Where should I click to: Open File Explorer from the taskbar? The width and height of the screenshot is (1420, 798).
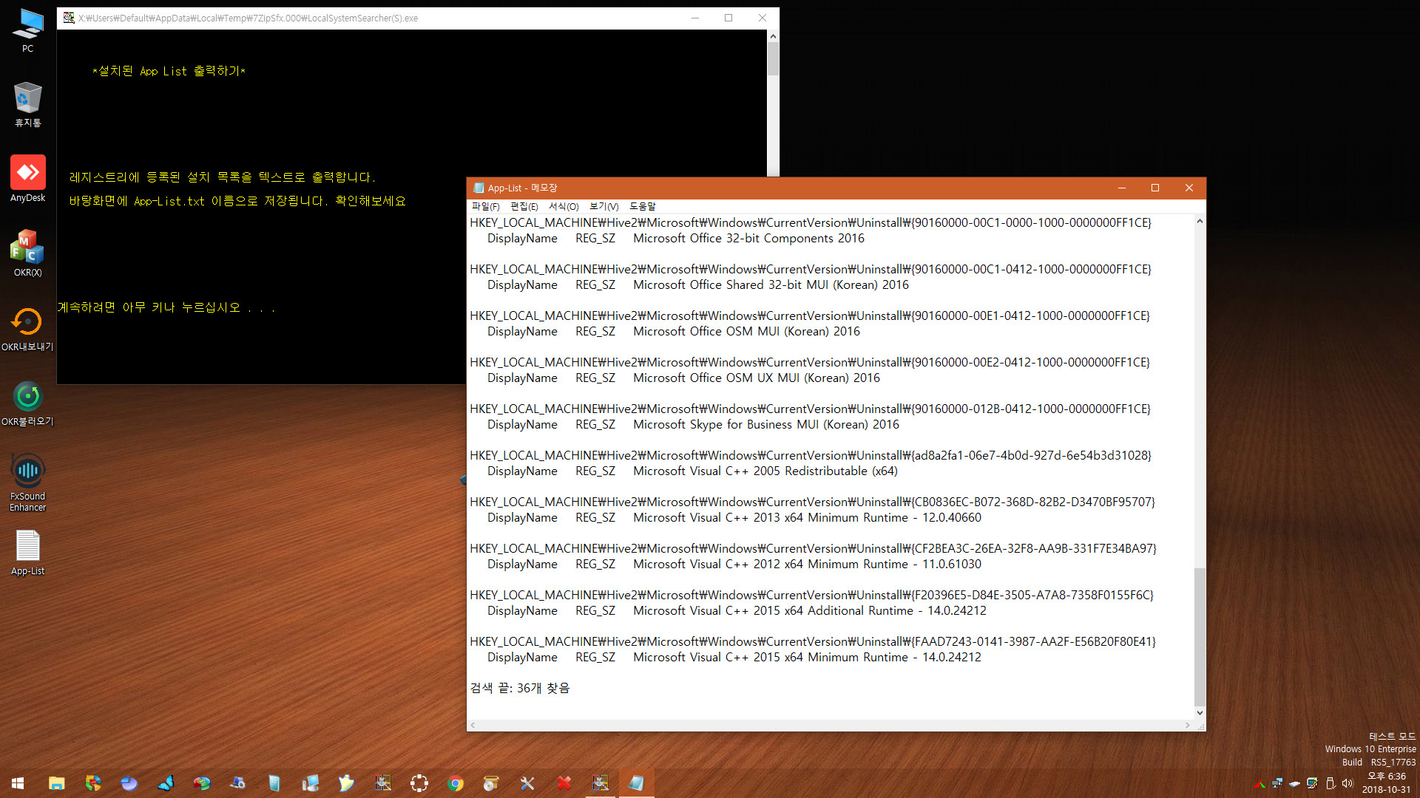tap(57, 783)
